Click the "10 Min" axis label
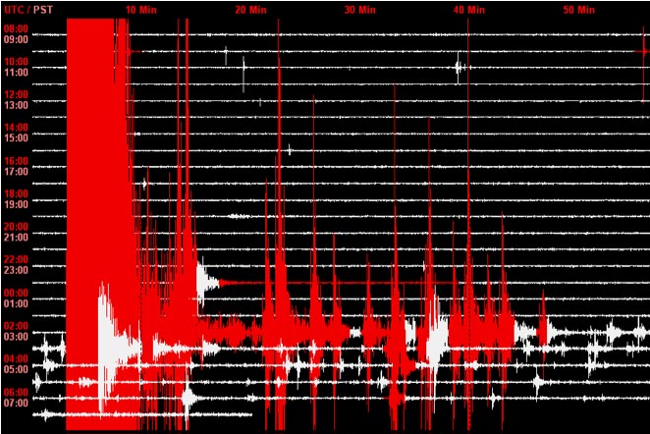This screenshot has height=434, width=650. (x=141, y=10)
